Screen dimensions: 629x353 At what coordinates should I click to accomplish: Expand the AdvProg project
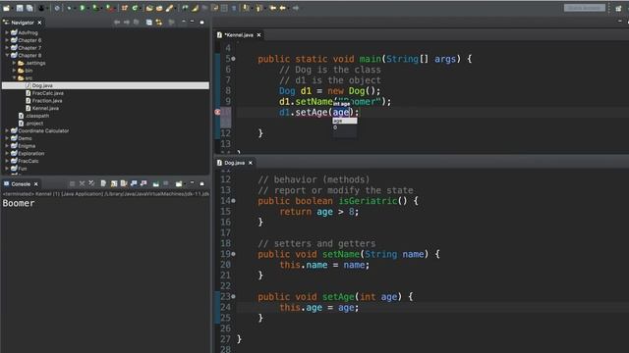pyautogui.click(x=7, y=32)
